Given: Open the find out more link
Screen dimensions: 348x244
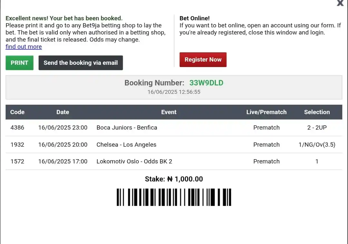Looking at the screenshot, I should coord(24,47).
